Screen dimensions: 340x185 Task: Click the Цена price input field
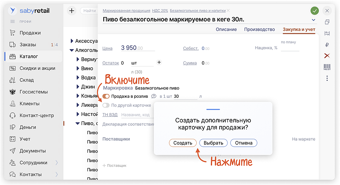click(x=137, y=48)
